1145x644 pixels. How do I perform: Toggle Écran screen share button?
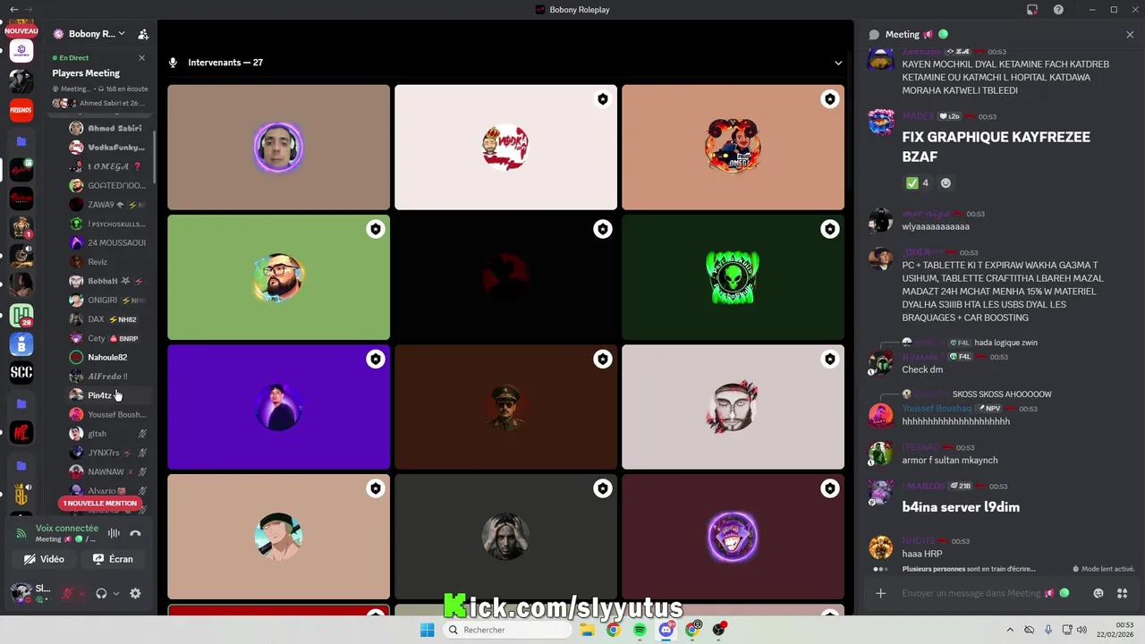click(113, 559)
